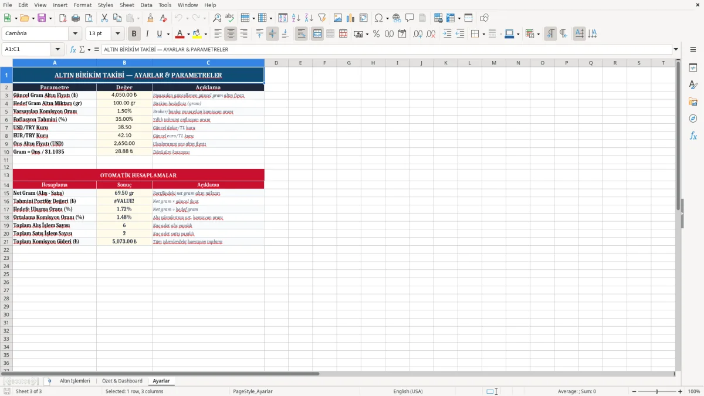The height and width of the screenshot is (396, 704).
Task: Expand the formula bar
Action: 676,49
